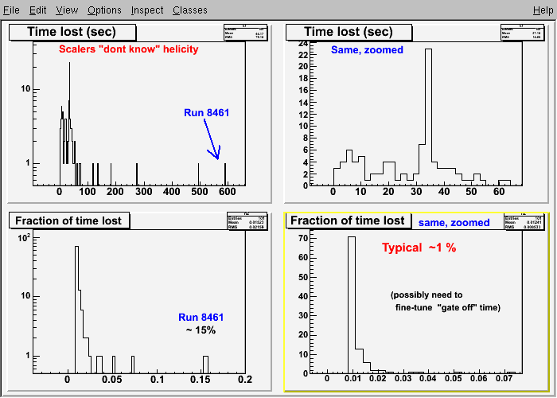557x398 pixels.
Task: Select stats box of 'Same, zoomed' Time lost plot
Action: click(x=523, y=32)
